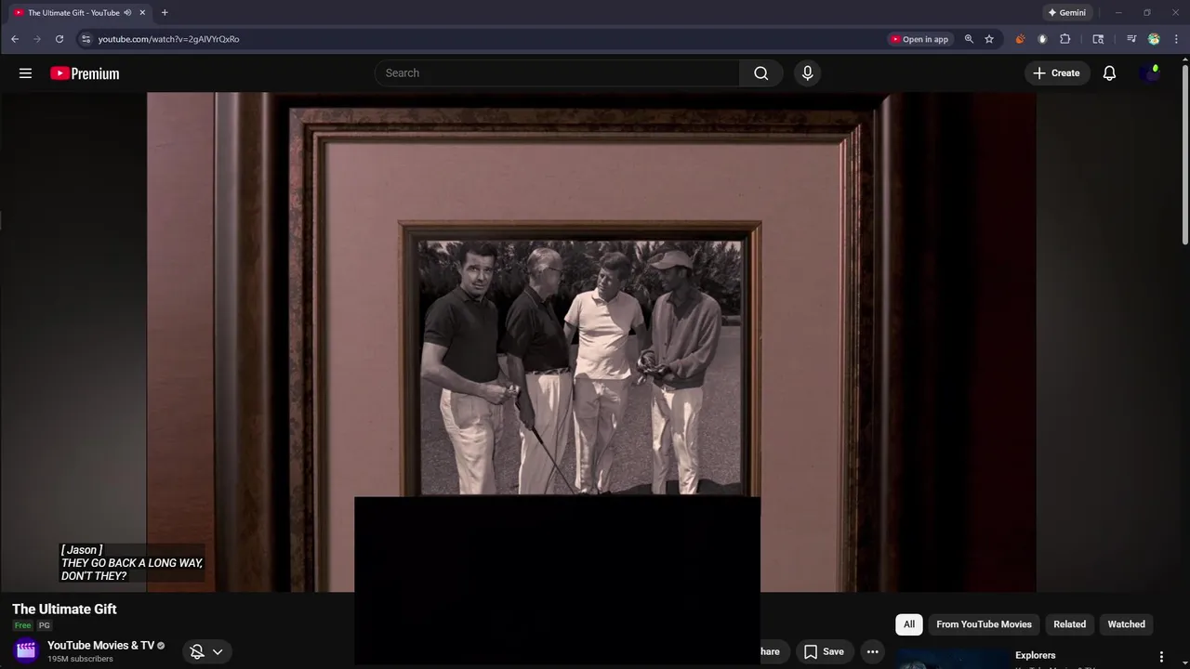
Task: Go forward in browser history
Action: point(37,39)
